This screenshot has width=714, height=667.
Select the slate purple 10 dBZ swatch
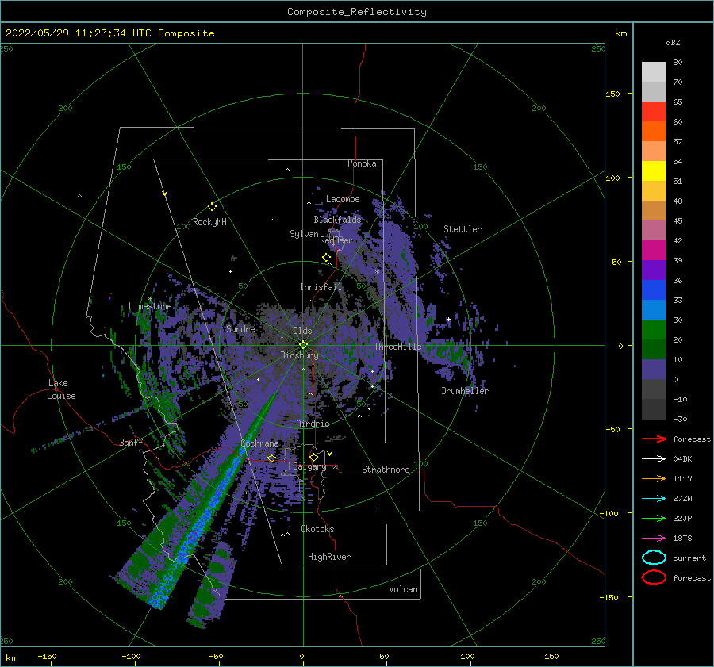(x=654, y=369)
